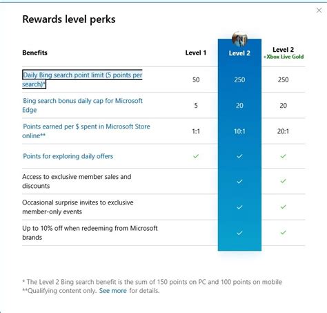
Task: Close the Rewards level perks dialog
Action: coord(319,10)
